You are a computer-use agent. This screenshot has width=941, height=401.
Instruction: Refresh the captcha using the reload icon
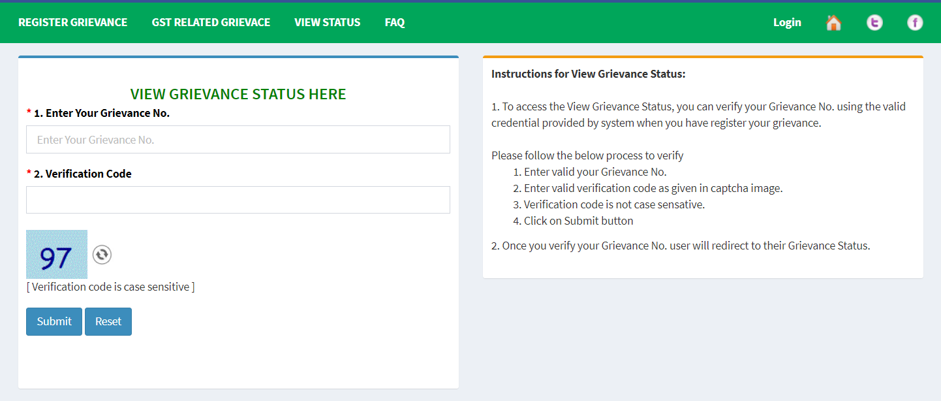[102, 255]
